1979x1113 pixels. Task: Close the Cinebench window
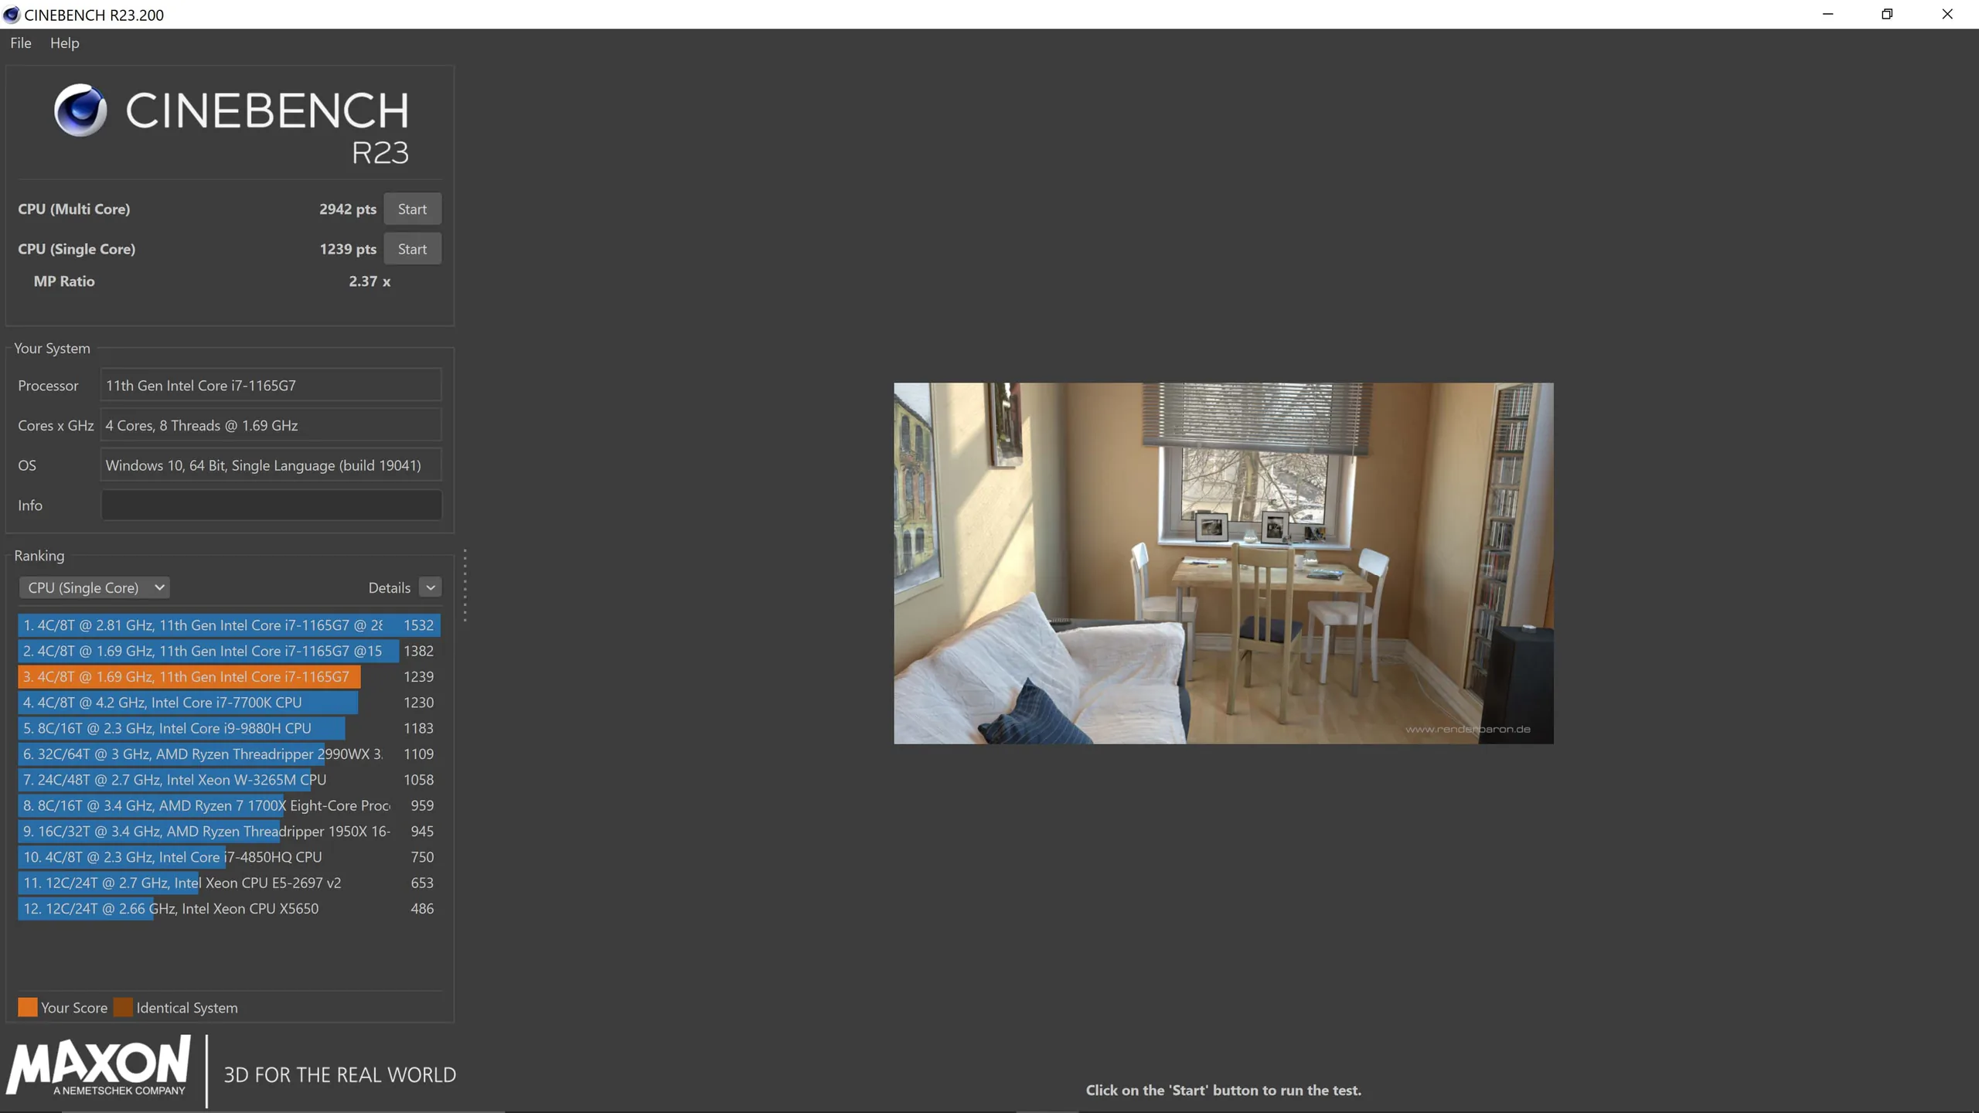[1947, 14]
